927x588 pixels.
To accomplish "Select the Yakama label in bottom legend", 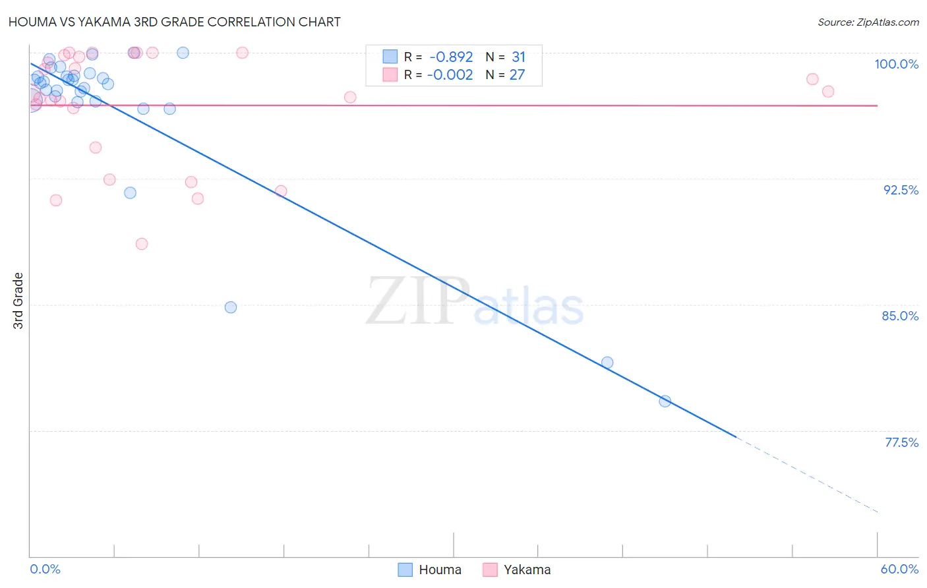I will [527, 570].
